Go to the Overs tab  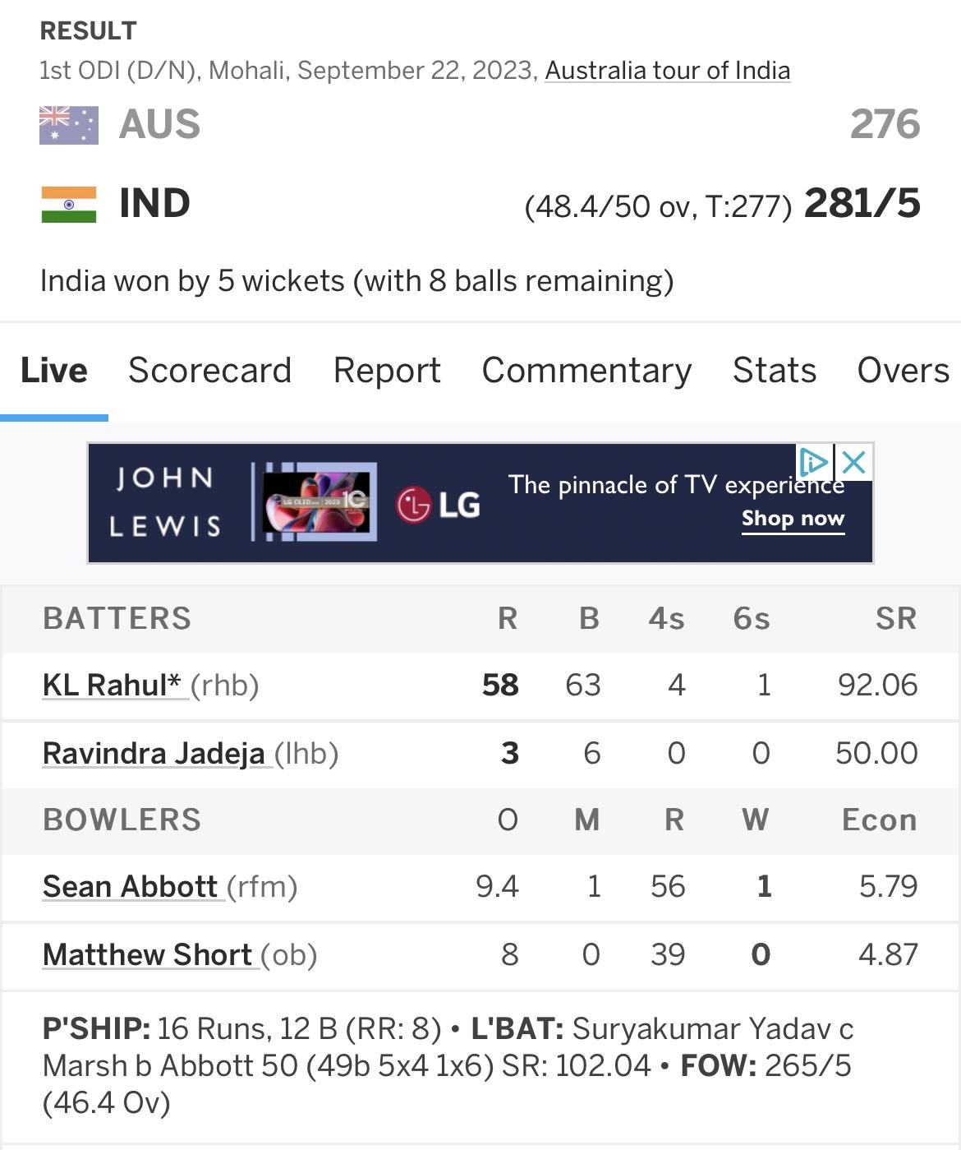pos(904,370)
